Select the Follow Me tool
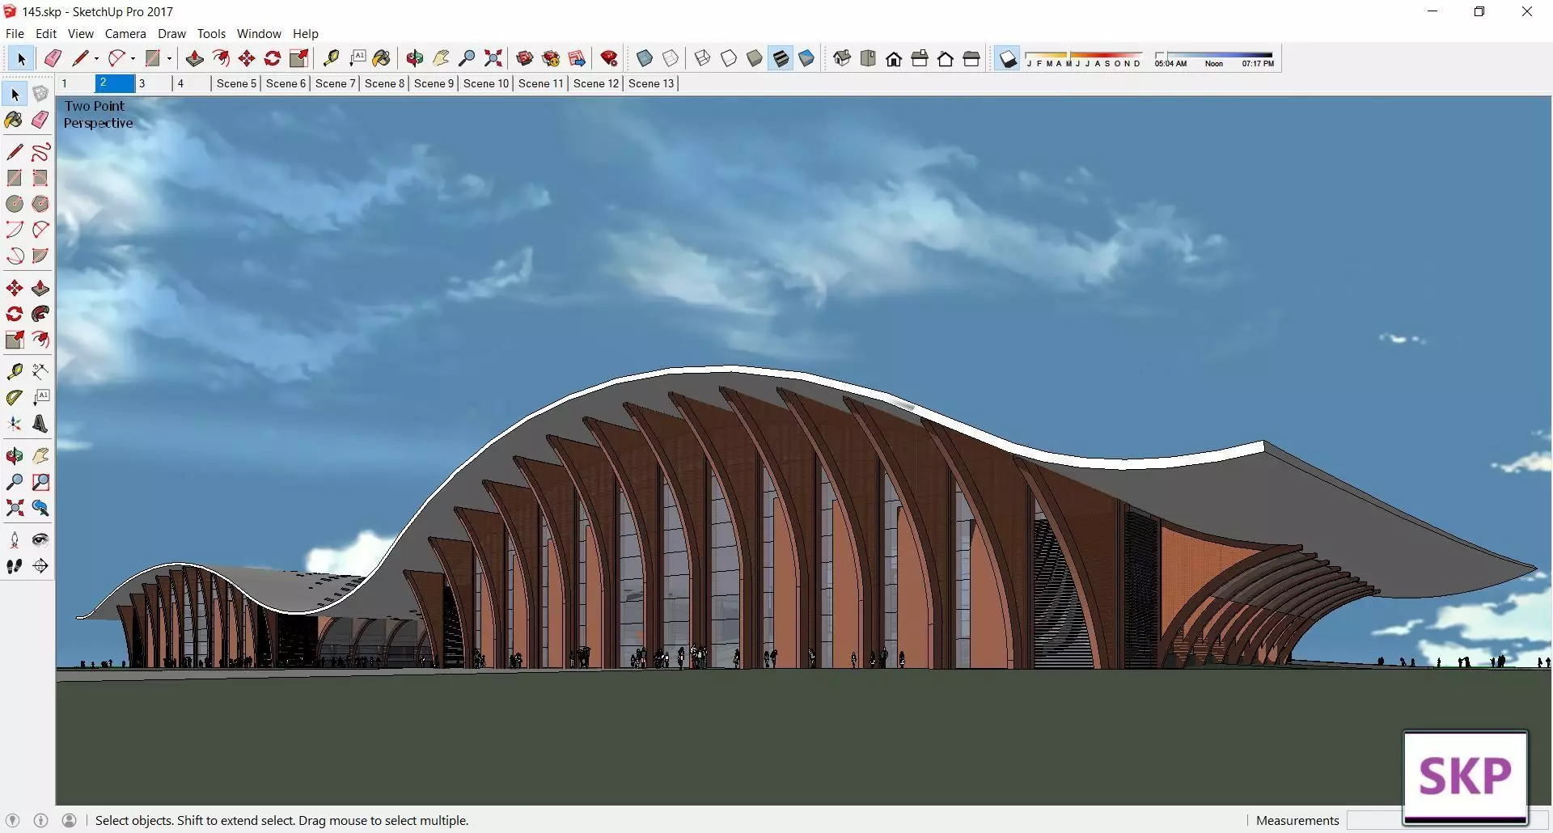 click(x=40, y=314)
